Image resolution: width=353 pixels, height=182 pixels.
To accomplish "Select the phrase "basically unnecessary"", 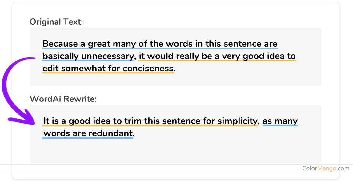I will pos(89,56).
